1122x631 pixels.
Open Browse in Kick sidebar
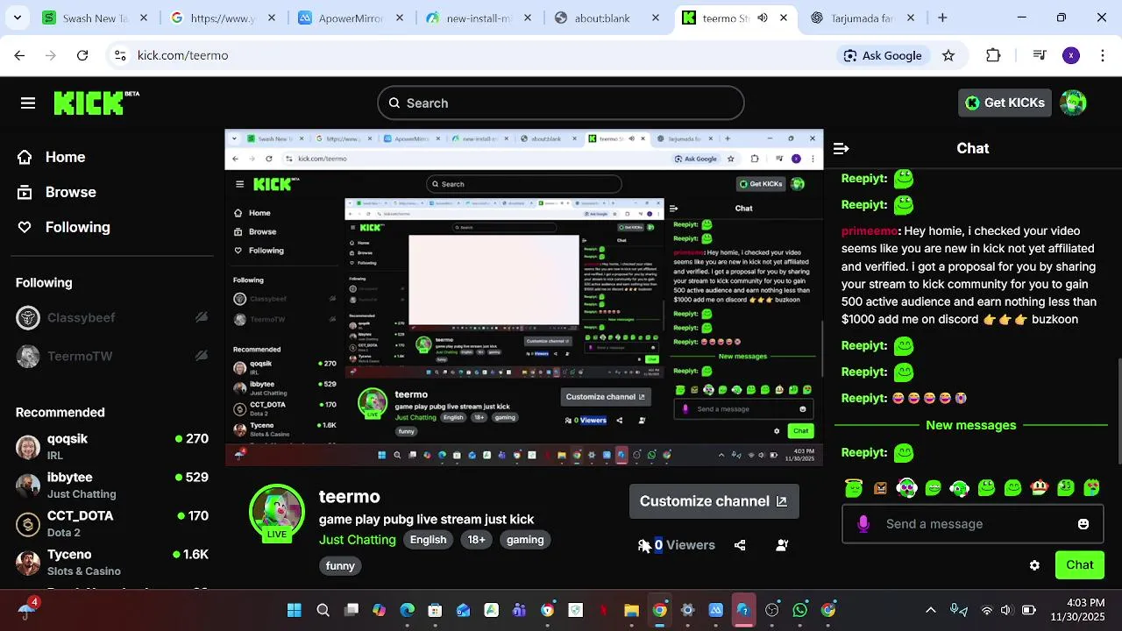point(57,192)
